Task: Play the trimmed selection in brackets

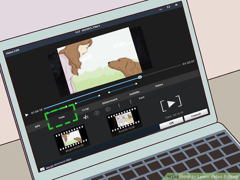Action: [171, 103]
